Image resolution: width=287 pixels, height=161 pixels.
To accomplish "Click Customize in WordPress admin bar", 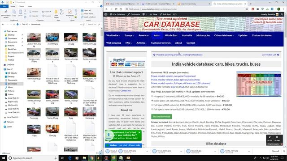I will [134, 14].
